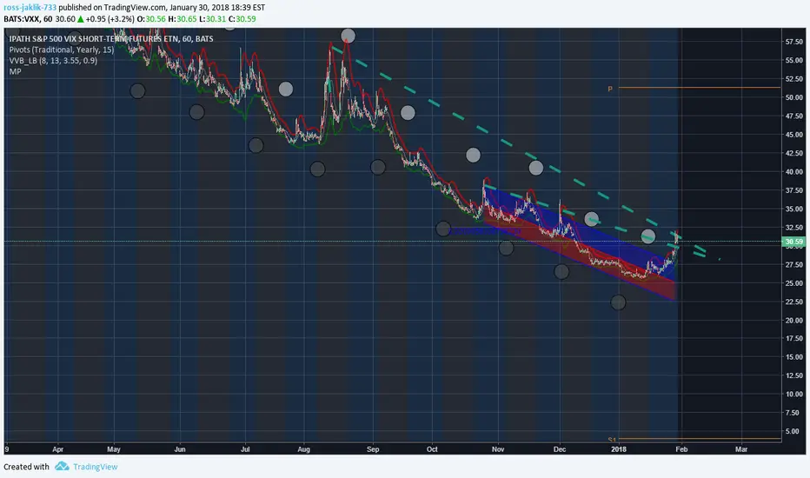This screenshot has height=478, width=810.
Task: Click the 2018 label on time axis
Action: coord(618,449)
